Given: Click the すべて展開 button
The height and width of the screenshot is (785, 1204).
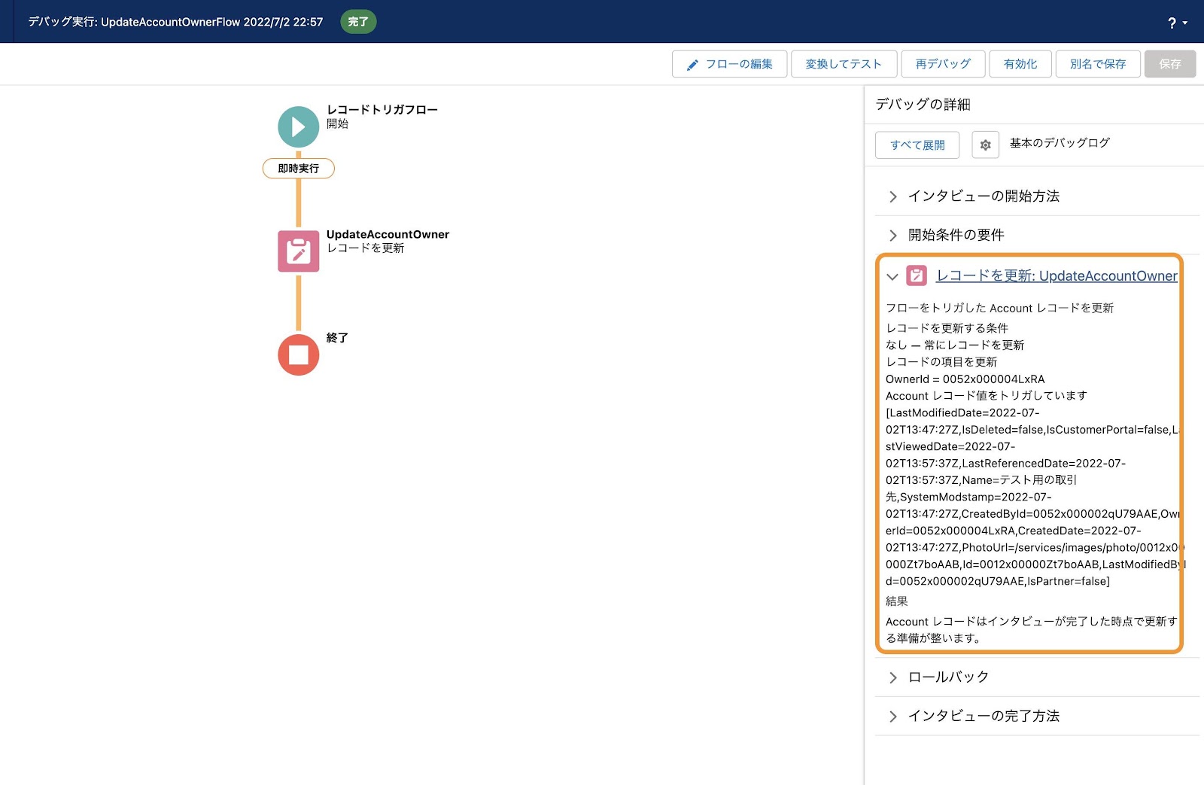Looking at the screenshot, I should pos(917,145).
